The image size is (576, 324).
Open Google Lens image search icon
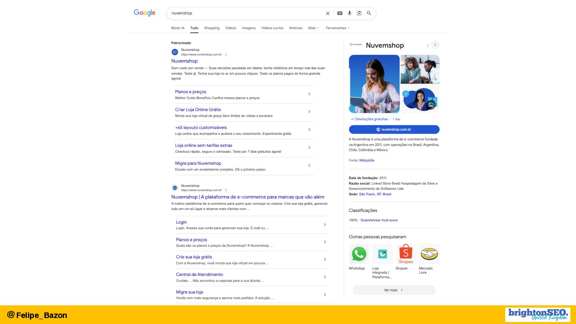point(359,13)
